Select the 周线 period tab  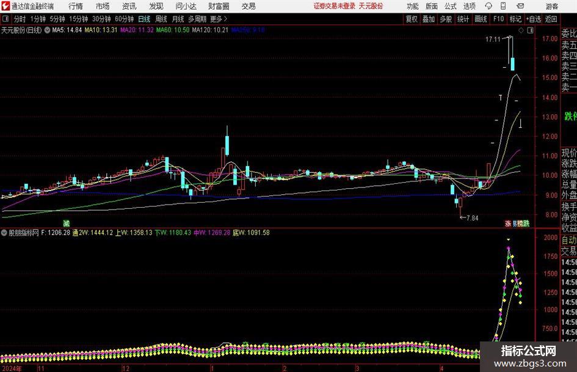pyautogui.click(x=161, y=19)
